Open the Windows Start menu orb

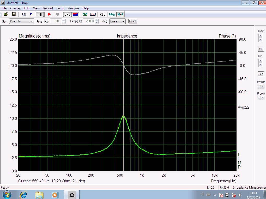(7, 195)
